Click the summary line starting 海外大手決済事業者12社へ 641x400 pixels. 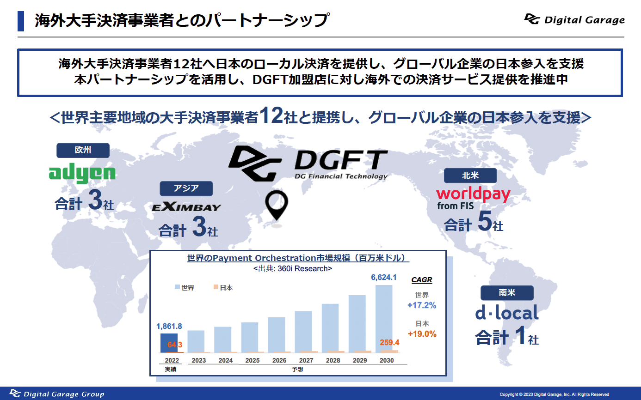coord(320,63)
